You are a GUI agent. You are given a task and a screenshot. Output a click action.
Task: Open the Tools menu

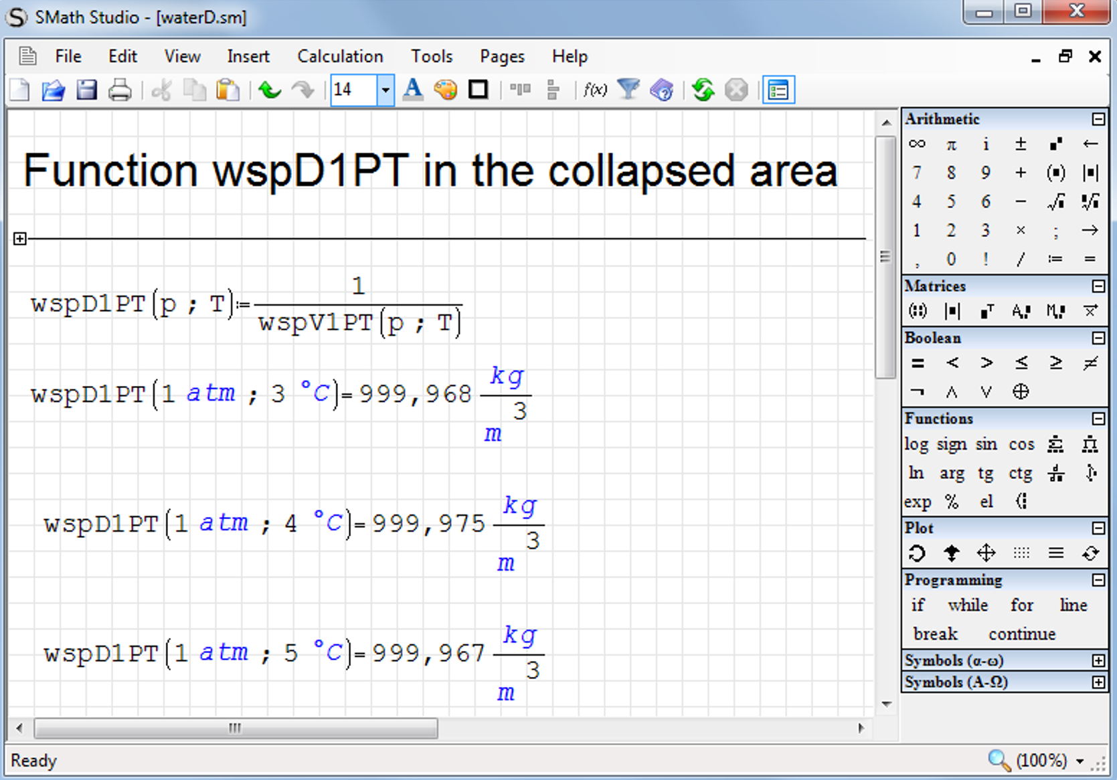coord(432,56)
